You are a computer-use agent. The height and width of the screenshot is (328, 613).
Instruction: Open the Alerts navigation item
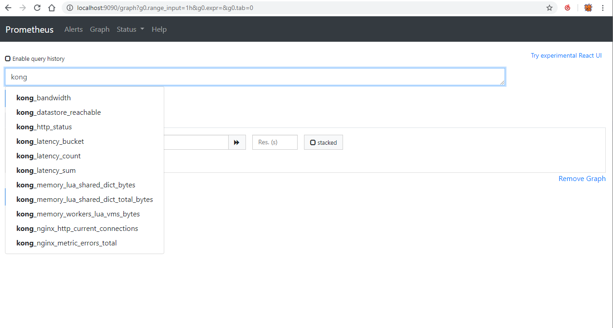(x=74, y=29)
